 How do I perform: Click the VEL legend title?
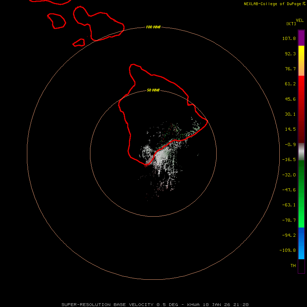pyautogui.click(x=300, y=20)
